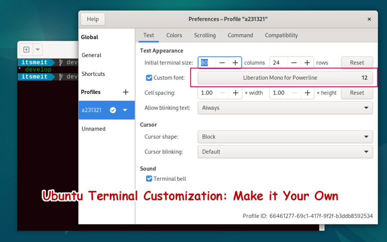
Task: Increase rows using the plus stepper icon
Action: (307, 63)
